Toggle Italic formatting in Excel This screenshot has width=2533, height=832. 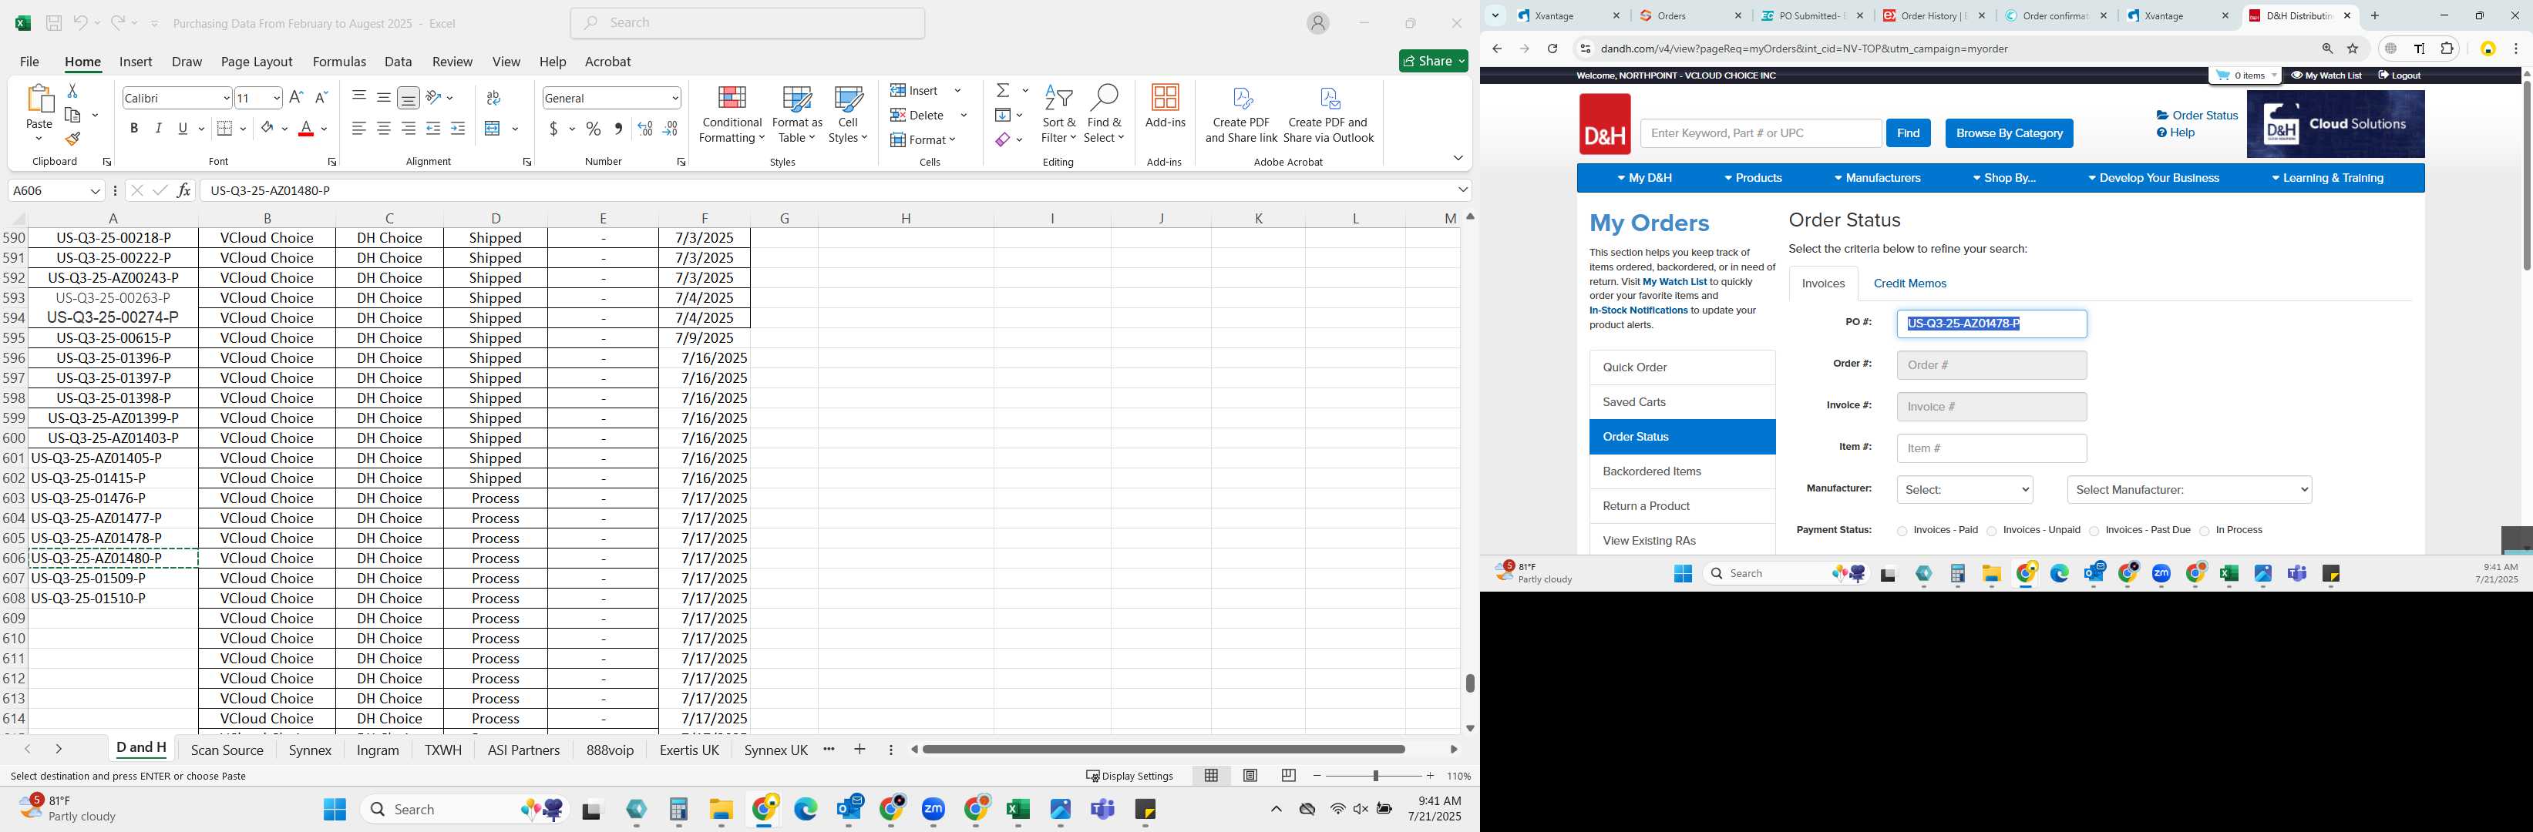[158, 129]
